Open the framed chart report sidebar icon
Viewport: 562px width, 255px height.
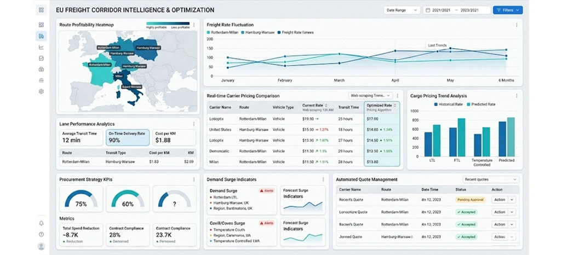click(x=41, y=58)
